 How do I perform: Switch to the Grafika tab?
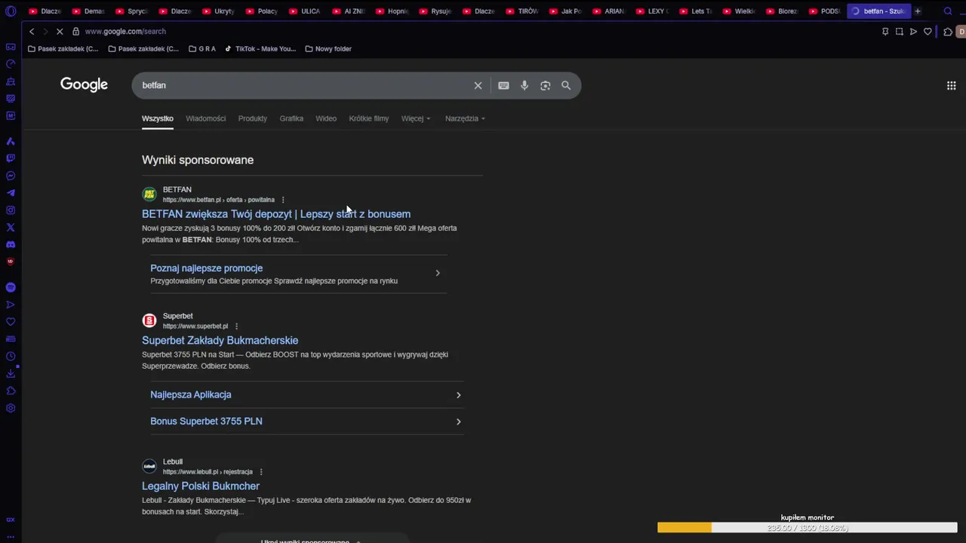tap(291, 118)
